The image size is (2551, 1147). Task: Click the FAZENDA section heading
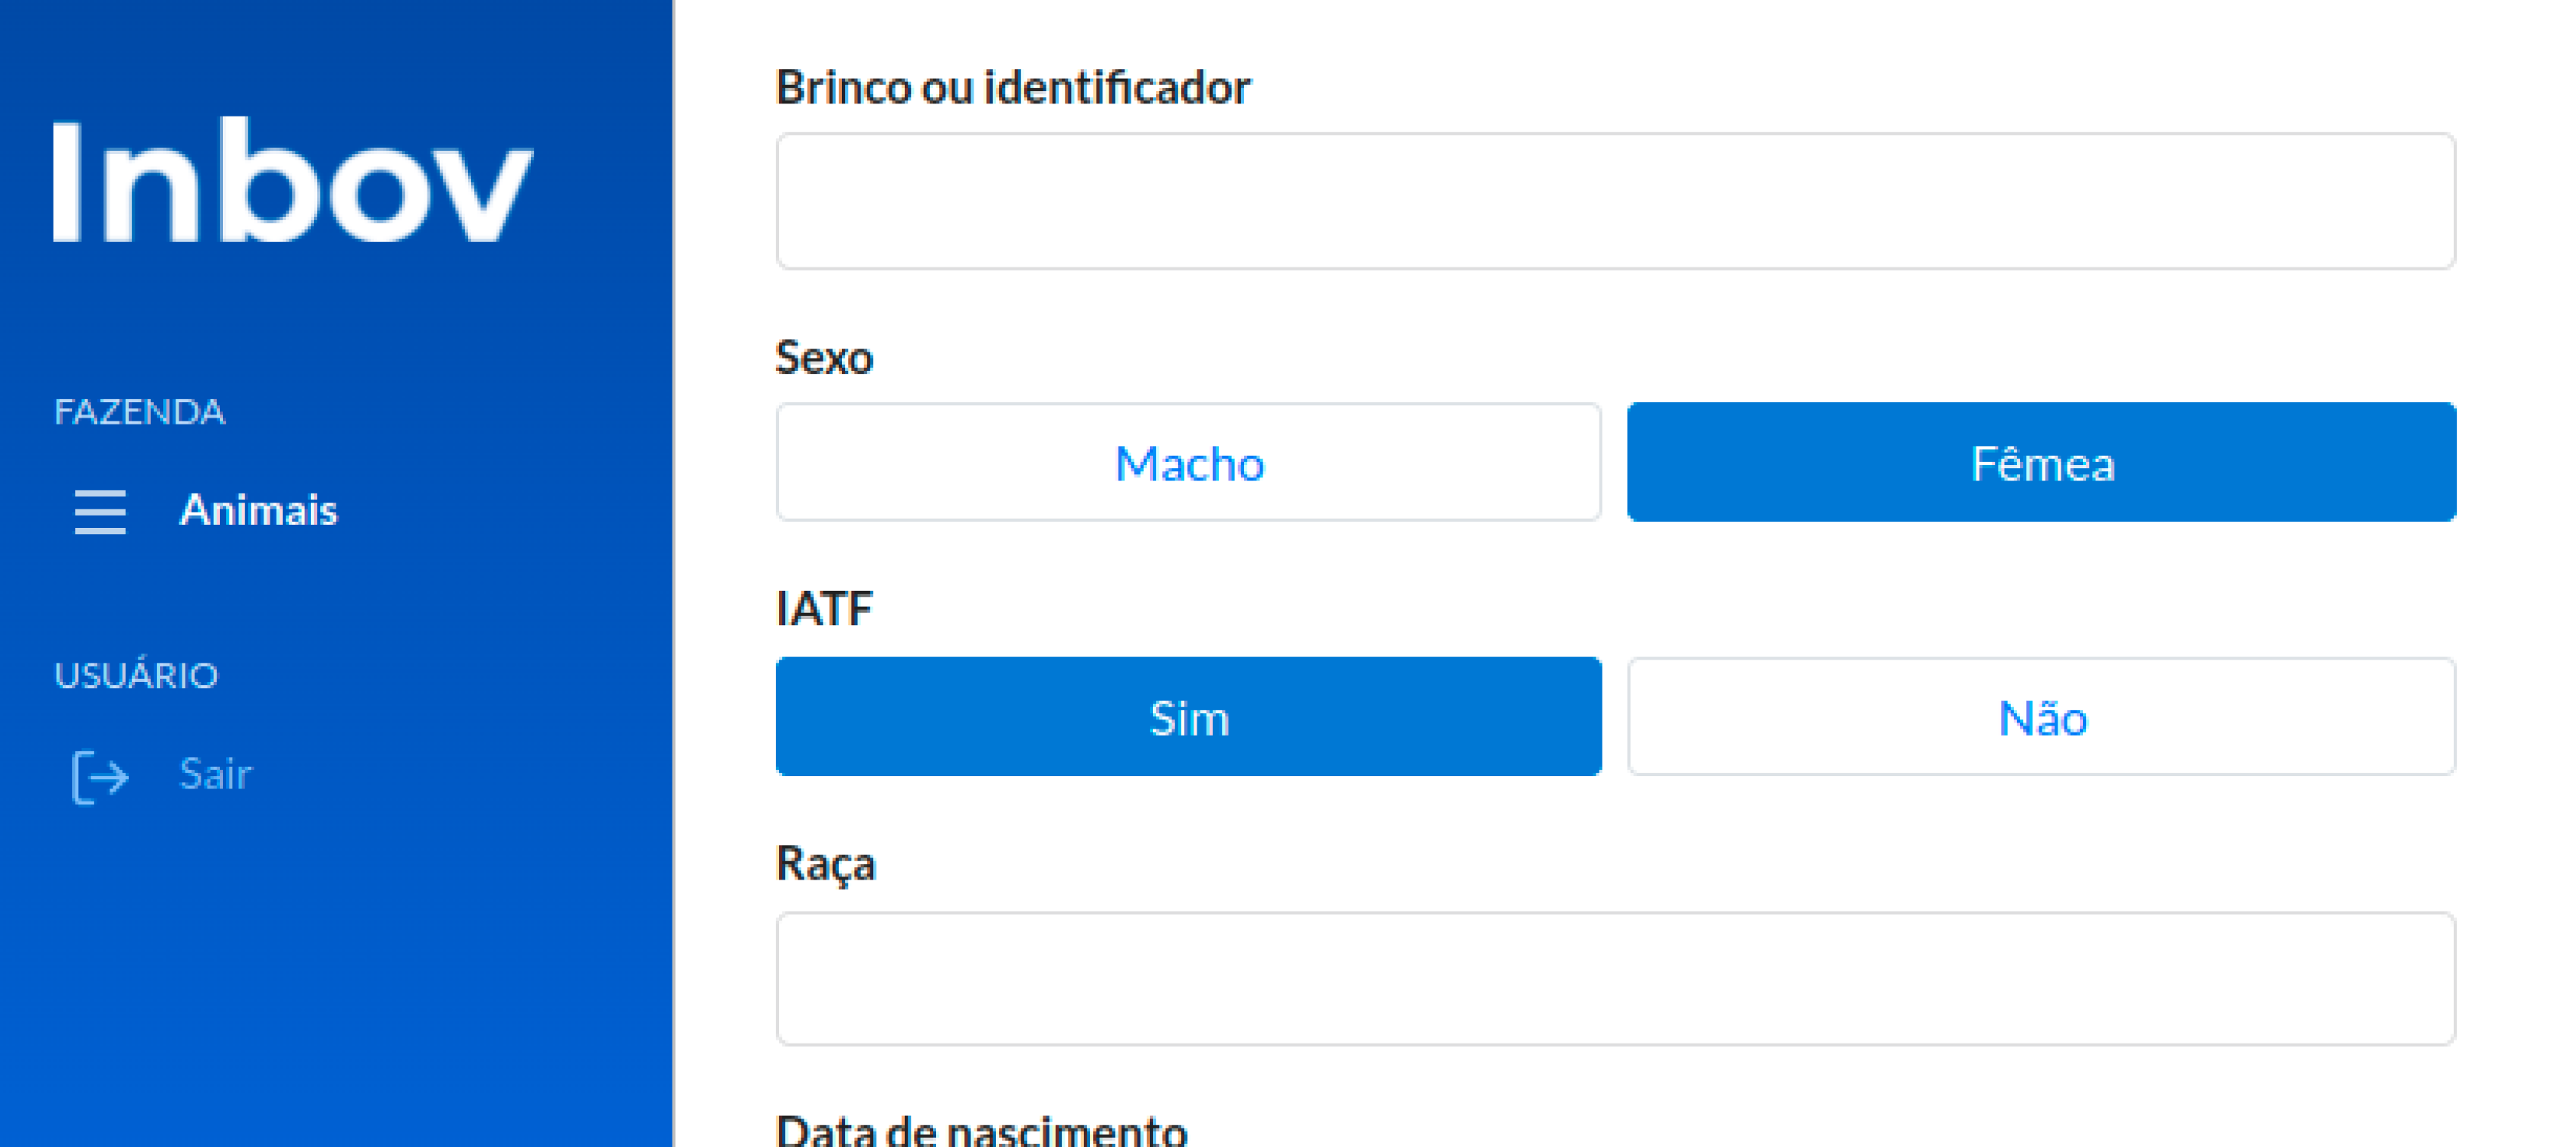coord(139,412)
